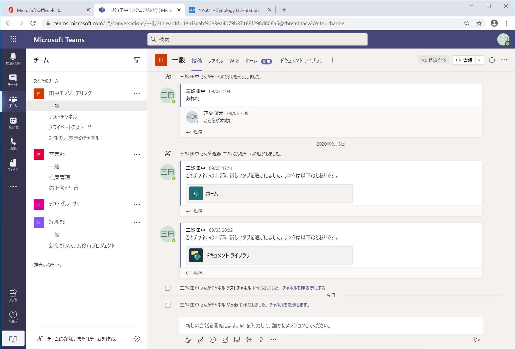Open the Activity (最新情報) bell icon
The width and height of the screenshot is (515, 349).
[x=13, y=59]
